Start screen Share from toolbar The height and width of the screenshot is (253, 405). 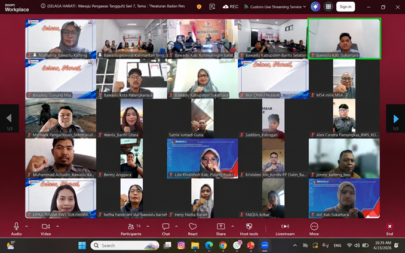(x=221, y=226)
